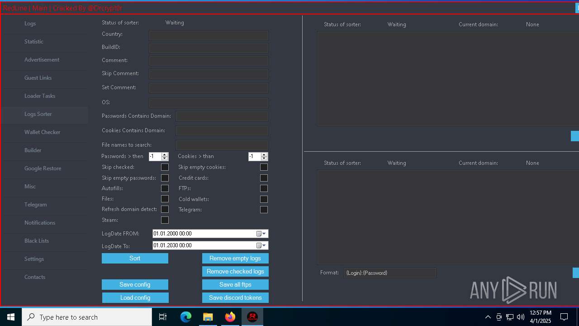
Task: Open File Explorer from the taskbar
Action: click(208, 317)
